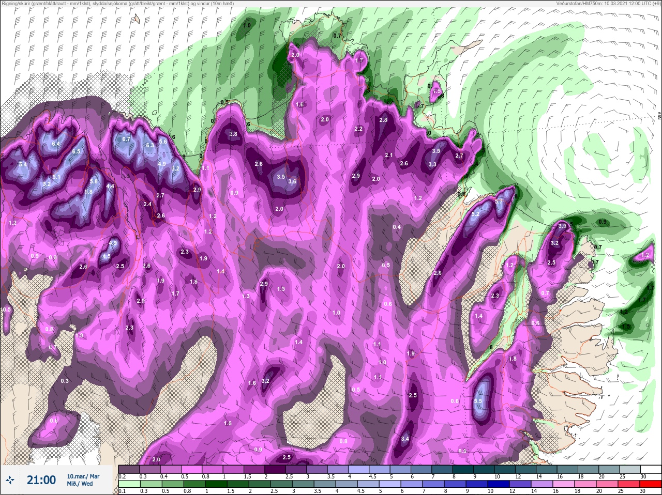Pick the dark green swatch labeled 1 in lower legend

tap(217, 484)
